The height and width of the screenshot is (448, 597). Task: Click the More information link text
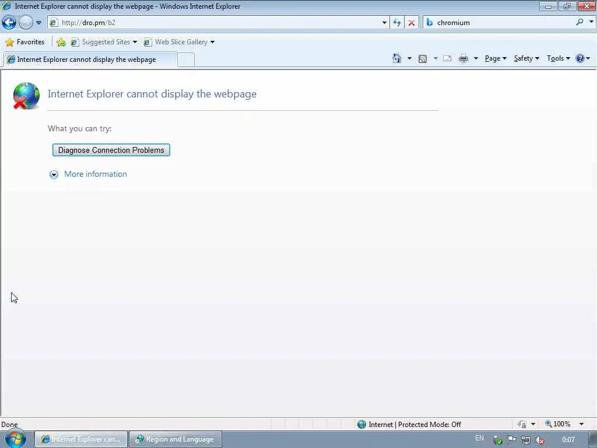[x=96, y=174]
